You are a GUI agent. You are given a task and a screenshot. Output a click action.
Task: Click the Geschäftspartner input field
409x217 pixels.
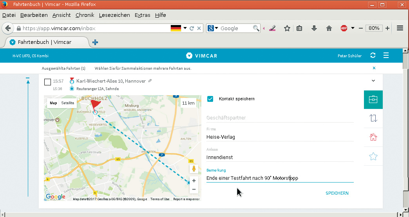tap(280, 118)
